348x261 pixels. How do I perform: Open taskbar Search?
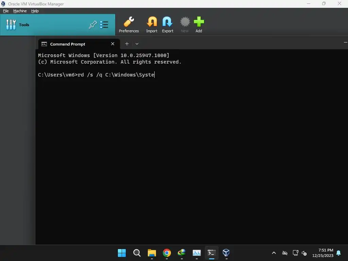[137, 253]
